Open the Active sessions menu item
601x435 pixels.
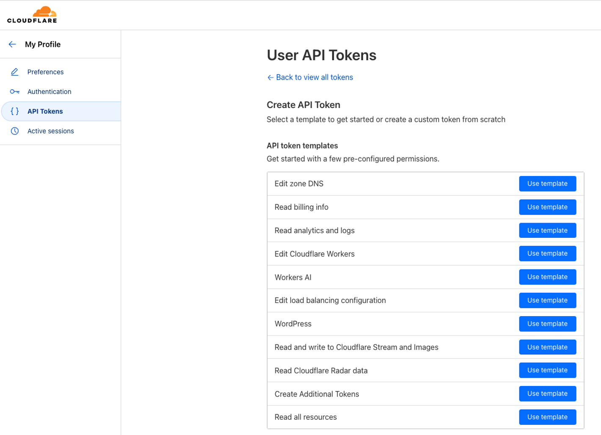[61, 131]
